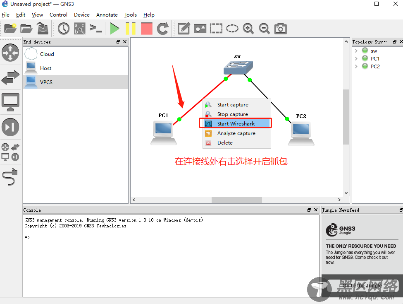Select Cloud in End devices list
Screen dimensions: 403x304
pyautogui.click(x=76, y=54)
